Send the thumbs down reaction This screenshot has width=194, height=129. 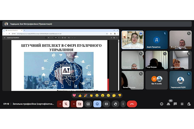click(x=120, y=95)
